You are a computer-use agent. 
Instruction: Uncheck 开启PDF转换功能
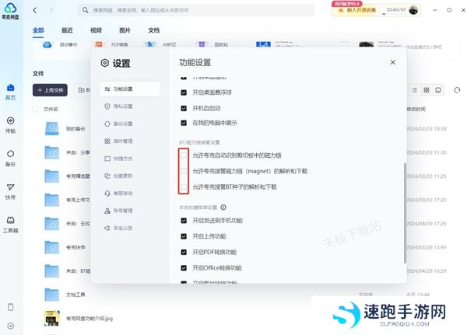pyautogui.click(x=184, y=252)
